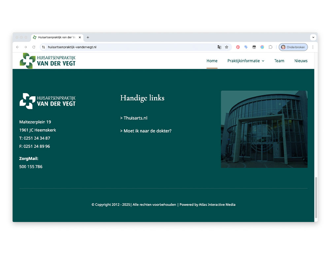Screen dimensions: 330x264
Task: Go to the Team menu item
Action: pyautogui.click(x=279, y=61)
